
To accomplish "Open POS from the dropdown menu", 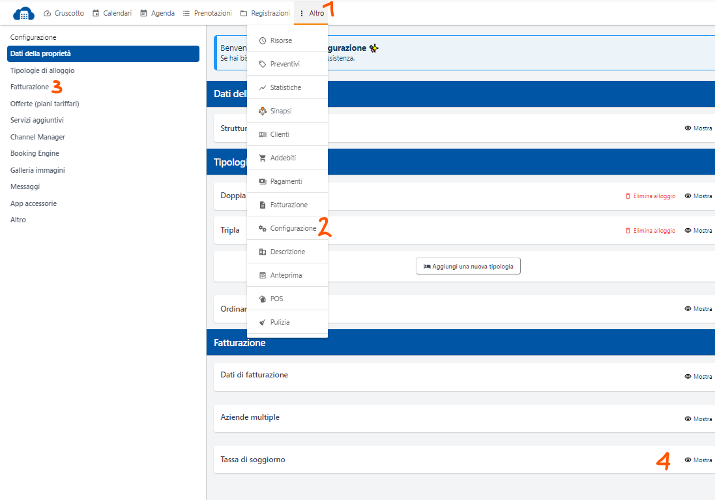I will pos(276,299).
